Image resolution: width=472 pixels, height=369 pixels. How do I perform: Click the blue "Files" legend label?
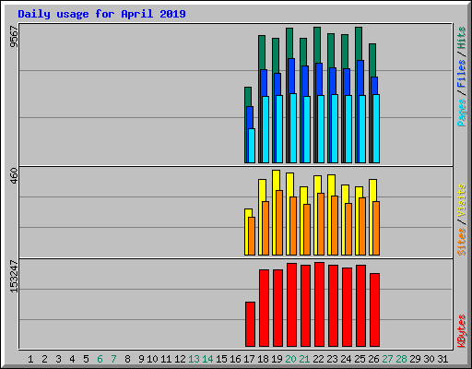[461, 74]
